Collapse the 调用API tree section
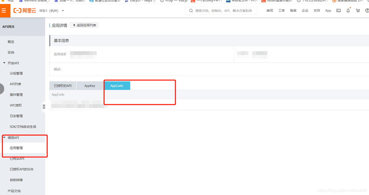 (4, 137)
